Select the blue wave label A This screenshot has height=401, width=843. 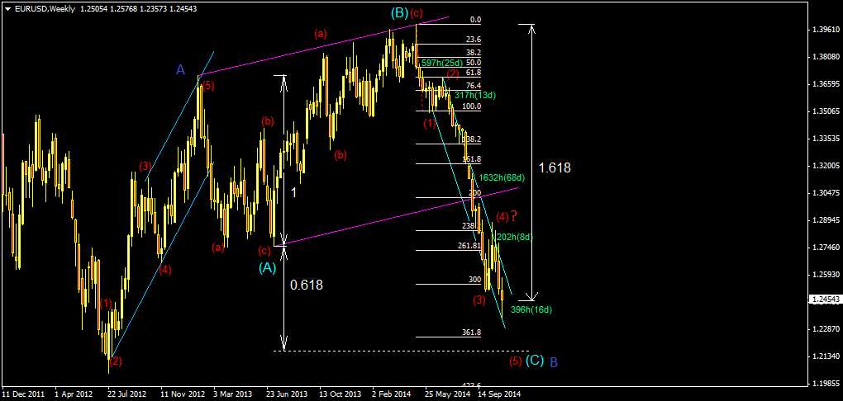click(x=180, y=70)
